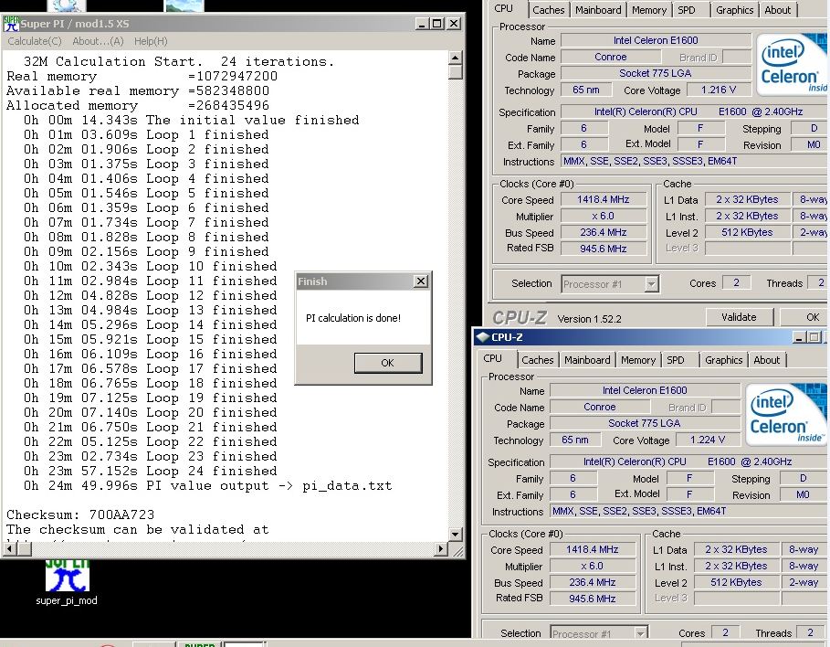
Task: Click scroll up arrow in Super PI output
Action: tap(456, 58)
